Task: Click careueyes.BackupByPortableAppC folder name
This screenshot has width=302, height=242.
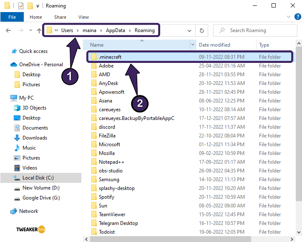Action: [x=136, y=118]
